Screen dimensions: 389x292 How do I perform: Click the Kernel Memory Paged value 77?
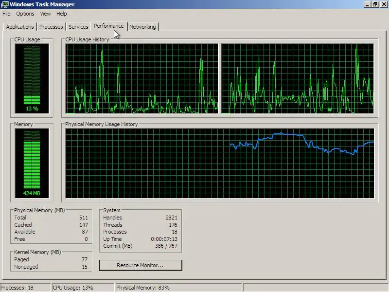coord(85,260)
